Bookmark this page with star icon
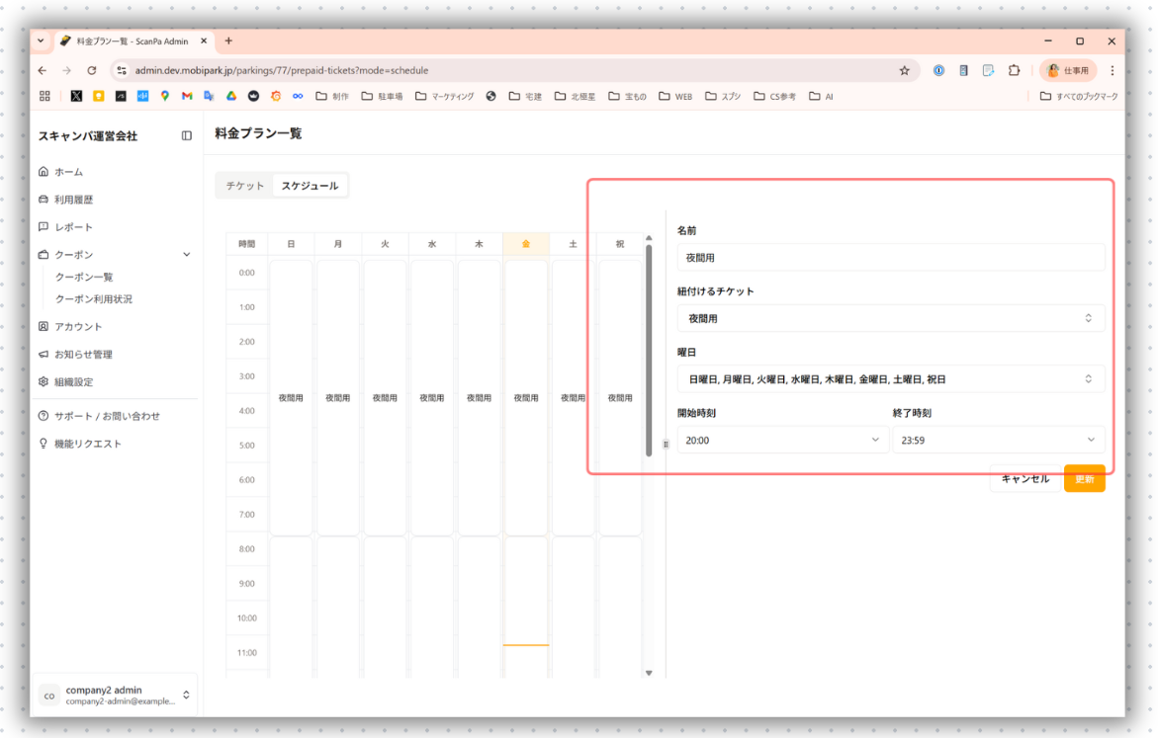The width and height of the screenshot is (1158, 738). tap(904, 71)
